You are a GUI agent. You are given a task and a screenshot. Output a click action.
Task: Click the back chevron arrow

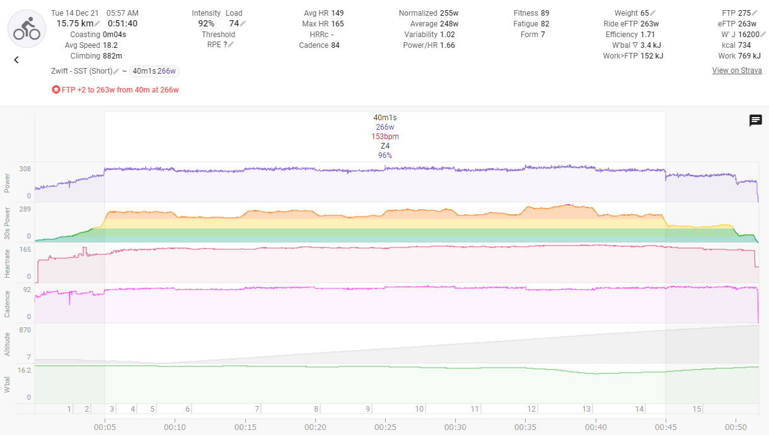click(x=16, y=60)
